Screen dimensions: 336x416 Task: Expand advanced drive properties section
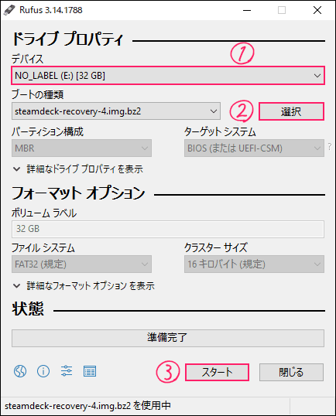point(78,169)
